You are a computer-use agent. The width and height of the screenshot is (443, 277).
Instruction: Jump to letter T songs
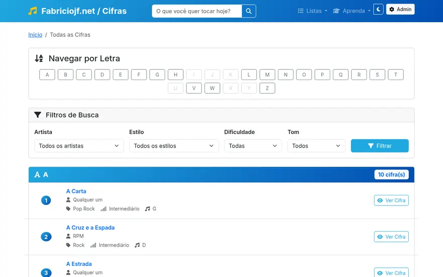point(396,75)
